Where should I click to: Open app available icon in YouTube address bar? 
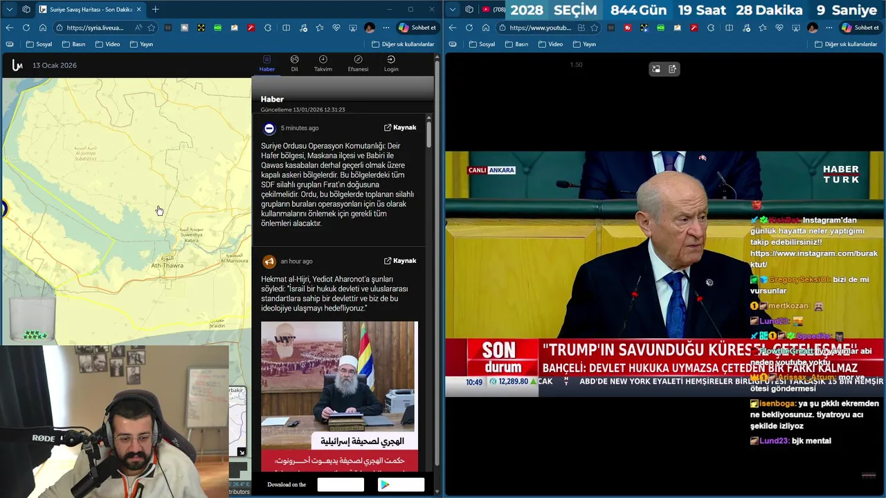581,28
